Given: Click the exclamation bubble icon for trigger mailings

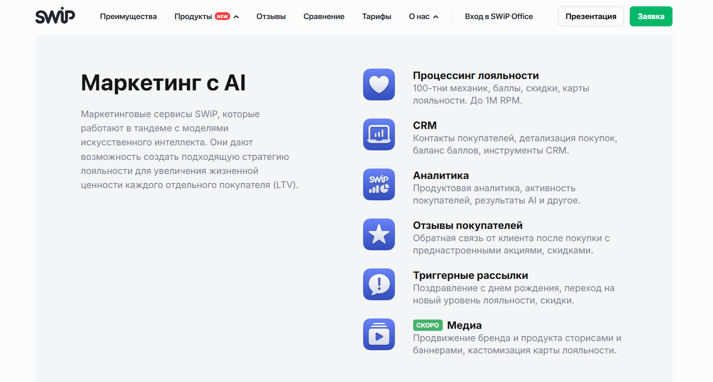Looking at the screenshot, I should pos(379,284).
